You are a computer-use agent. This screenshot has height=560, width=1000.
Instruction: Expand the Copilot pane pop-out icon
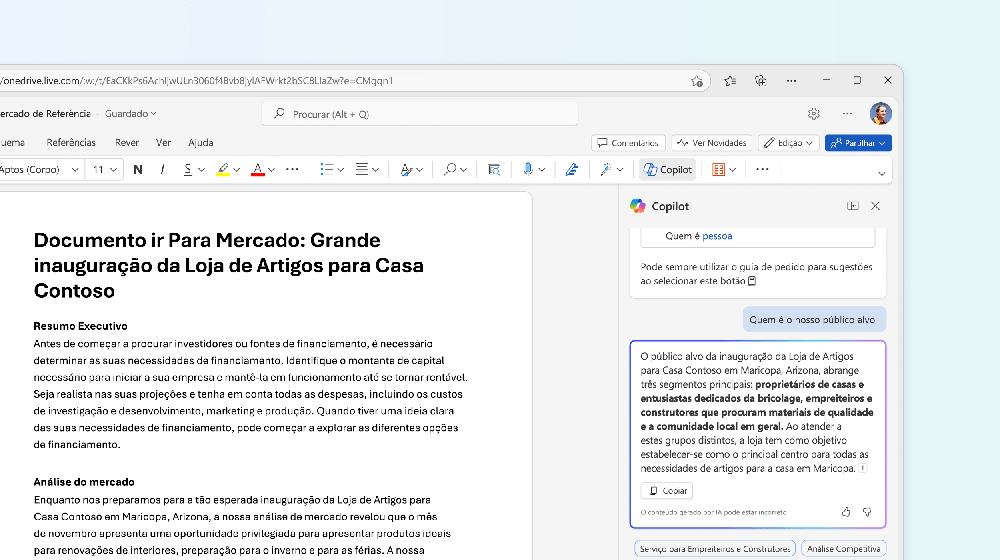click(853, 206)
